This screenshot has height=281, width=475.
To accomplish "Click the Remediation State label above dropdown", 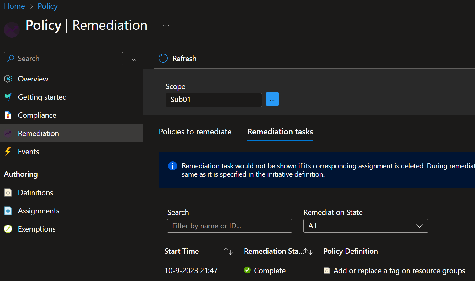I will coord(333,212).
